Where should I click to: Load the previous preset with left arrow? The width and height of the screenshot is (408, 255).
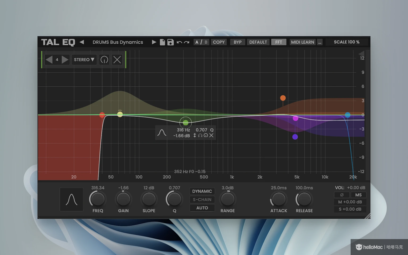pos(82,42)
